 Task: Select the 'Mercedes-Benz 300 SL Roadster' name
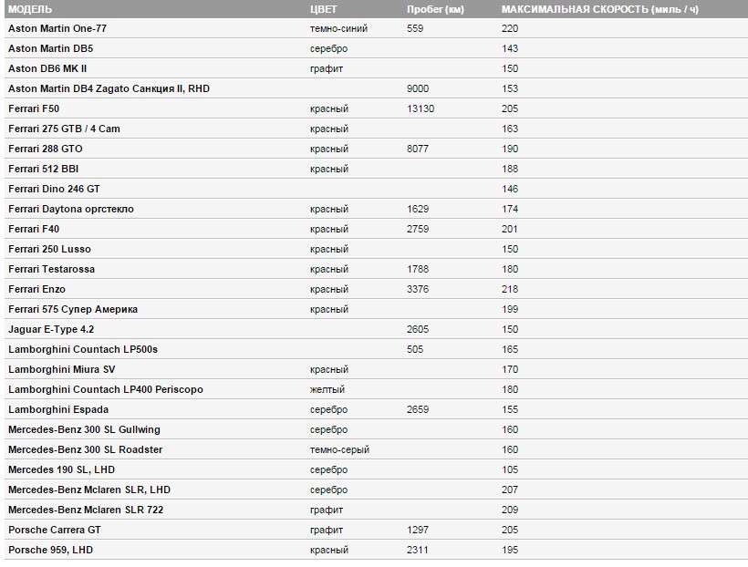click(86, 449)
